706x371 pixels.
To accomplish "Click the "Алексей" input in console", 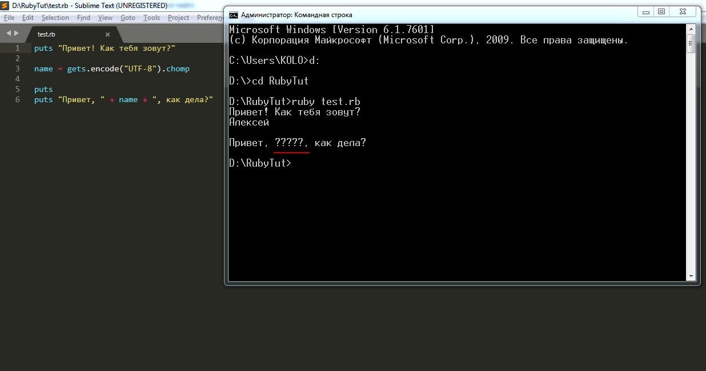I will tap(249, 122).
